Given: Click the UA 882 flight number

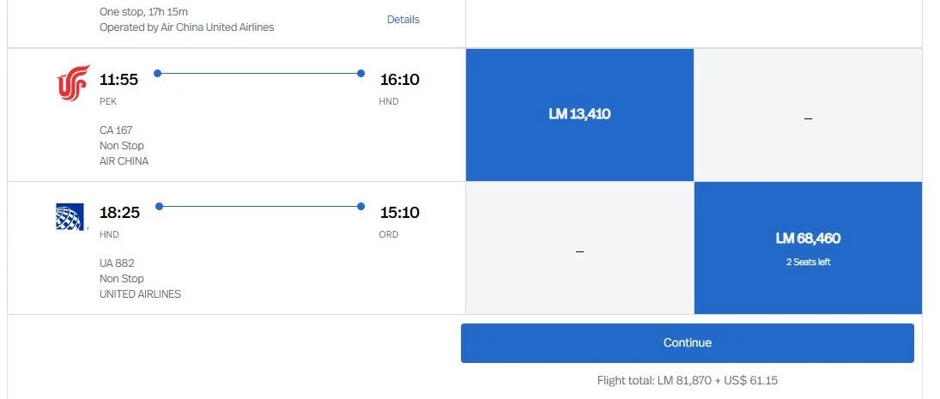Looking at the screenshot, I should pyautogui.click(x=117, y=263).
